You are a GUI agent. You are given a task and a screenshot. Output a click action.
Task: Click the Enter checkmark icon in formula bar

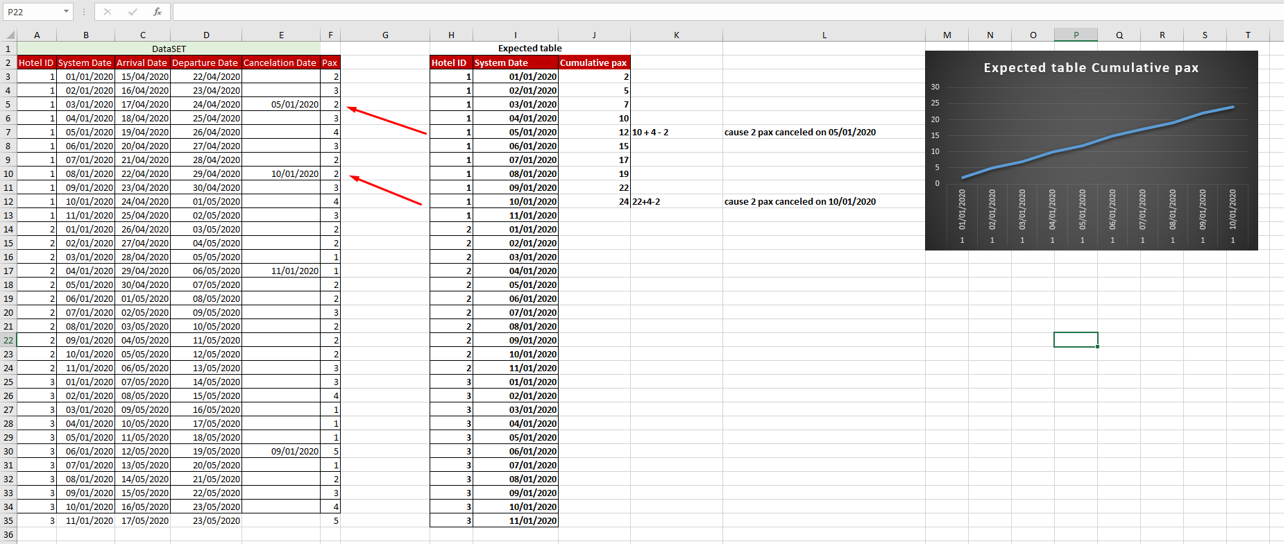coord(133,12)
